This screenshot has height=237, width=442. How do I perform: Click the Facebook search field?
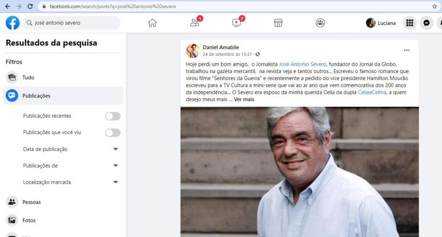[72, 23]
